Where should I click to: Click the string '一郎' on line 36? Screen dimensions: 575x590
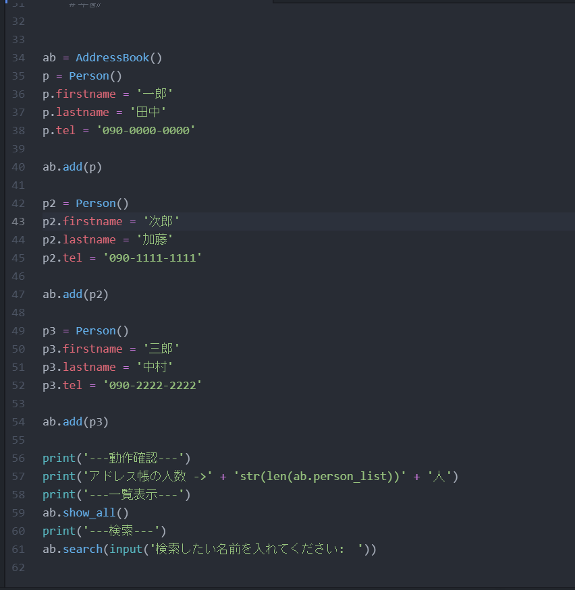(155, 94)
